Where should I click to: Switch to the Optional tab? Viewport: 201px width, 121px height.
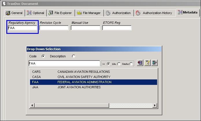point(36,13)
